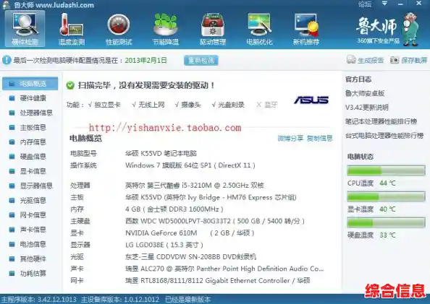430x304 pixels.
Task: Click the 独立显卡 feature label
Action: pyautogui.click(x=107, y=105)
